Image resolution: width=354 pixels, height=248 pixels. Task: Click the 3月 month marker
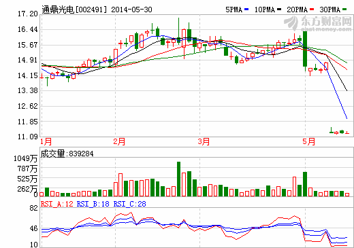tap(204, 141)
